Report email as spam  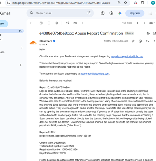click(x=49, y=23)
